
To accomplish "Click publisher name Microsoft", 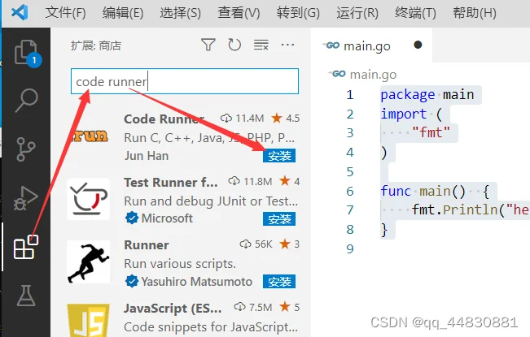I will tap(167, 218).
